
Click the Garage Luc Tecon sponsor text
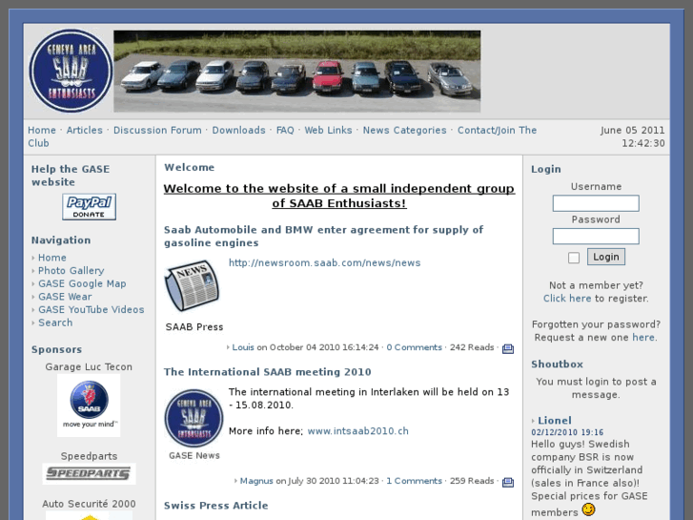point(89,367)
